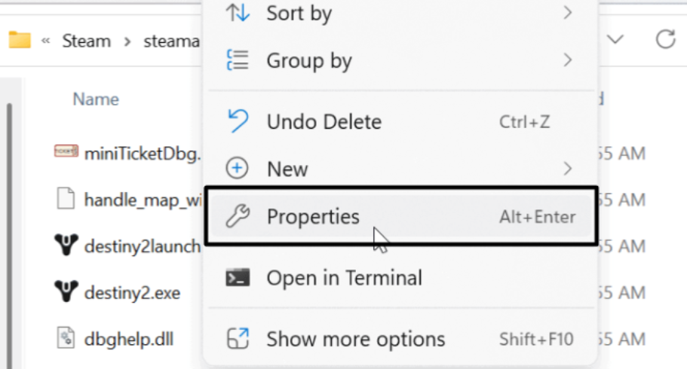This screenshot has width=687, height=369.
Task: Expand the Sort by submenu arrow
Action: [x=567, y=13]
